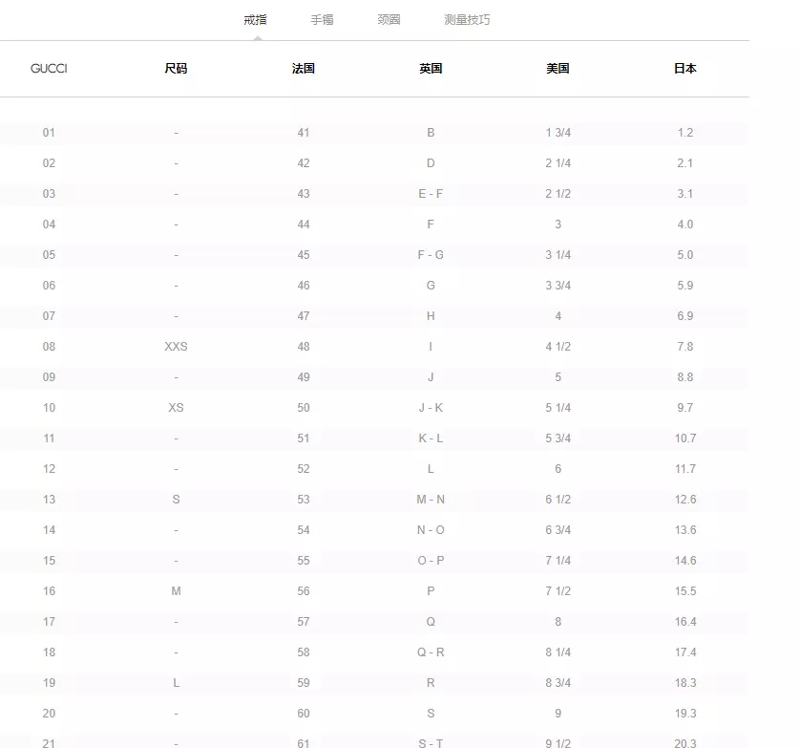Click the active 戒指 tab
800x748 pixels.
point(255,20)
